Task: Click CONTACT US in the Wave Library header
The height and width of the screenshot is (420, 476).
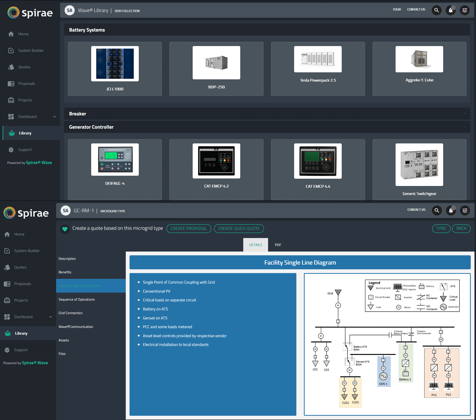Action: [x=416, y=10]
